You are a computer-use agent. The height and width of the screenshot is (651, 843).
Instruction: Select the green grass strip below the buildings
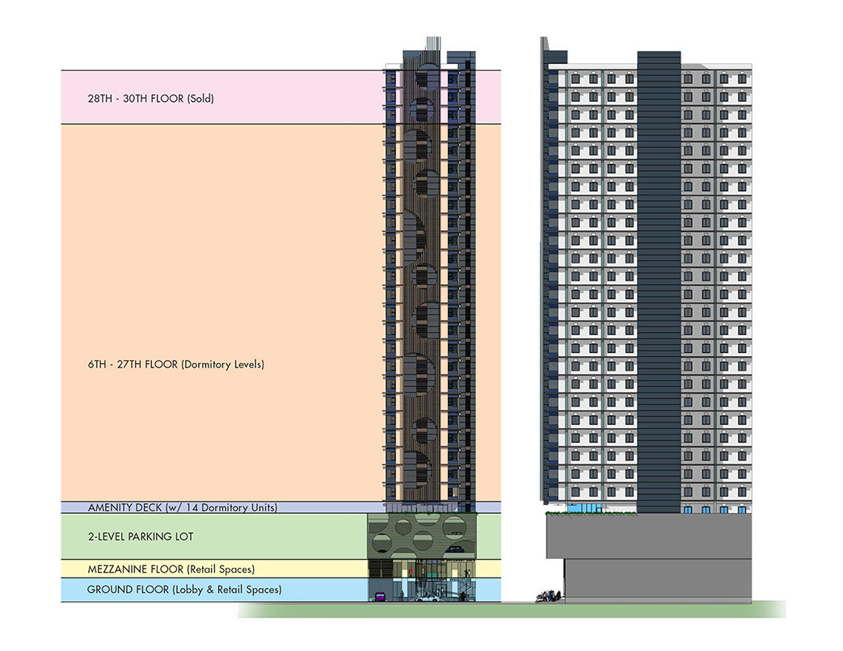[x=509, y=610]
